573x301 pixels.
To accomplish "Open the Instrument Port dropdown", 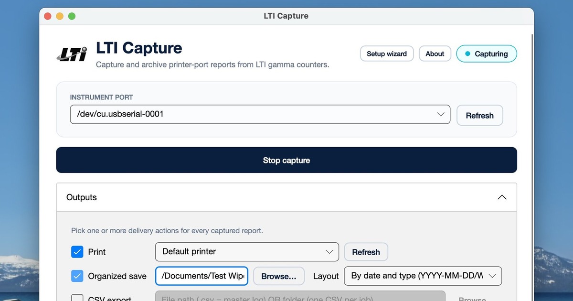I will pos(260,114).
